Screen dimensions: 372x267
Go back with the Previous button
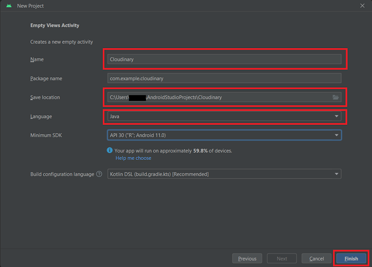pos(247,258)
